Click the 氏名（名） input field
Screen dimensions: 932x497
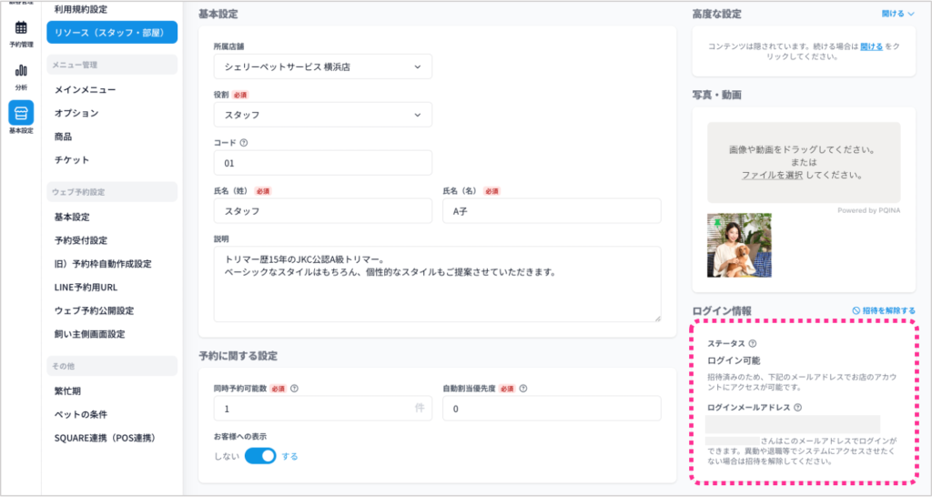[552, 210]
